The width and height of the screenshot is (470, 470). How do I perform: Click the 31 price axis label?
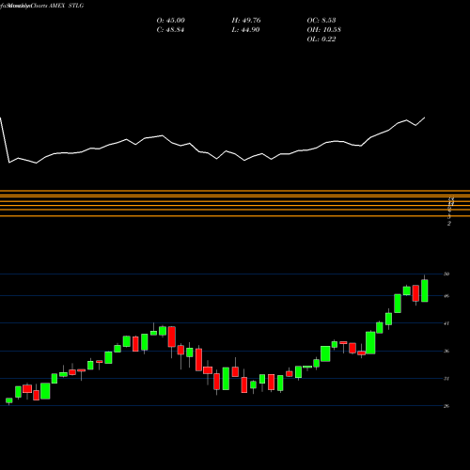point(446,379)
